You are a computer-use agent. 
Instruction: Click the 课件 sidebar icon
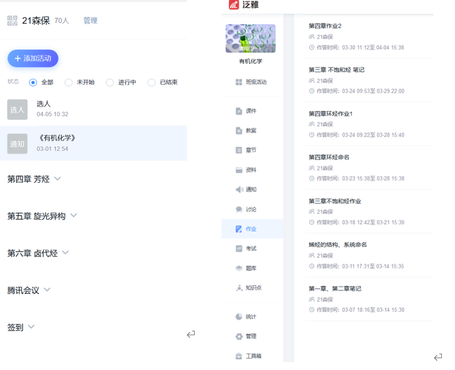point(239,111)
